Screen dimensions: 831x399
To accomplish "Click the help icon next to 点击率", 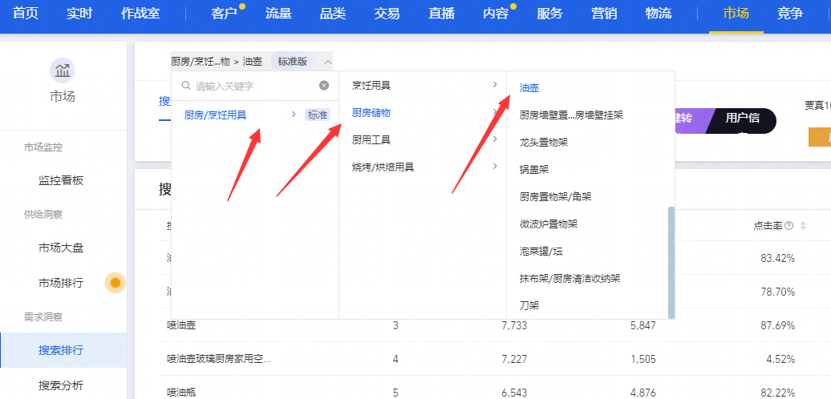I will (789, 226).
